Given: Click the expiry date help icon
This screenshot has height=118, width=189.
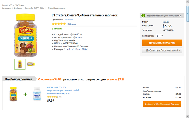Looking at the screenshot, I should 72,34.
